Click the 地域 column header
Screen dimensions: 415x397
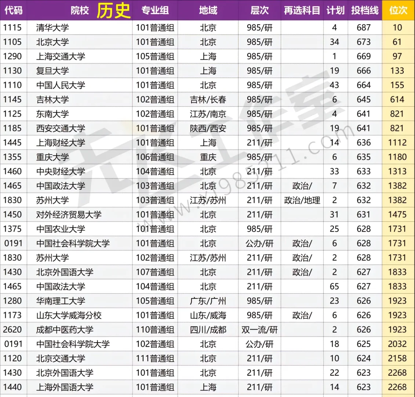pos(208,10)
